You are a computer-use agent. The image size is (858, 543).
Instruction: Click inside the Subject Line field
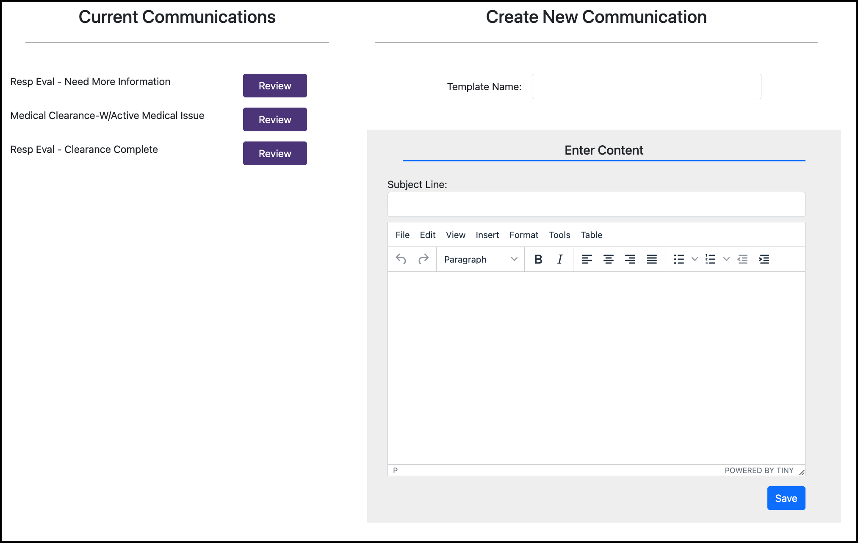click(x=595, y=204)
